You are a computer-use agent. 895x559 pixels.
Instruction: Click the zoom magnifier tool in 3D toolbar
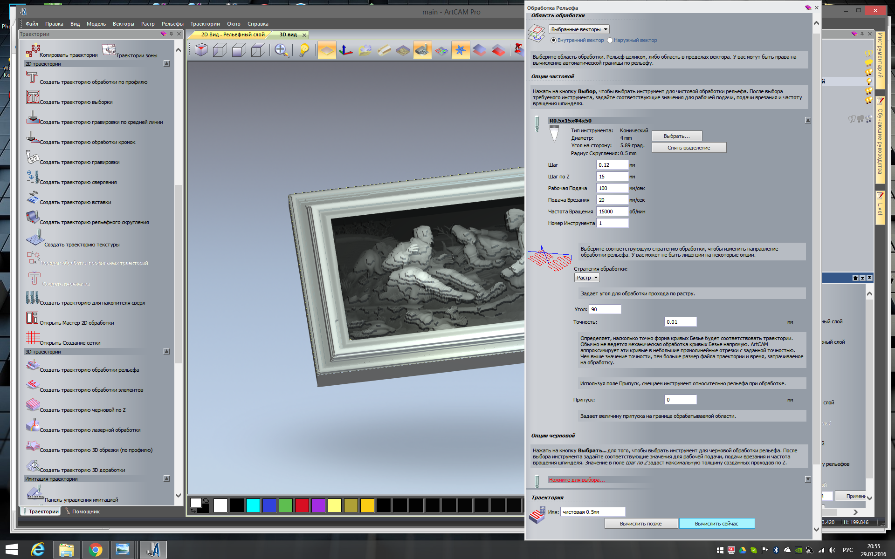[281, 50]
